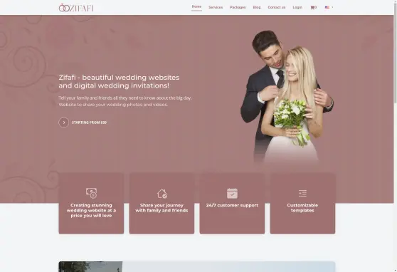Click the image below the feature cards
This screenshot has width=397, height=272.
tap(197, 267)
